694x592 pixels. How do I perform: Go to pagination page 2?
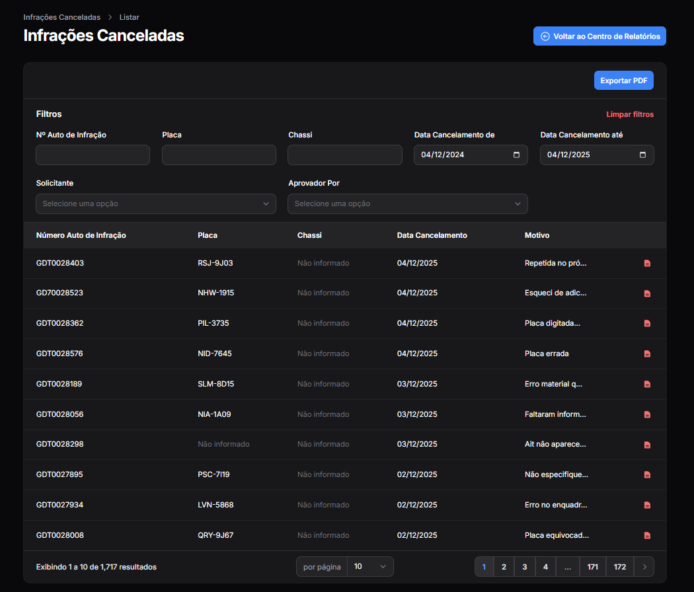pyautogui.click(x=504, y=567)
